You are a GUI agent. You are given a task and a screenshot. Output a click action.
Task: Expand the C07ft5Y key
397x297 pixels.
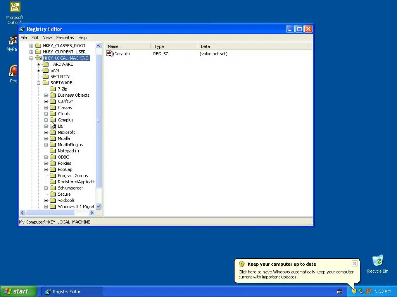coord(46,101)
